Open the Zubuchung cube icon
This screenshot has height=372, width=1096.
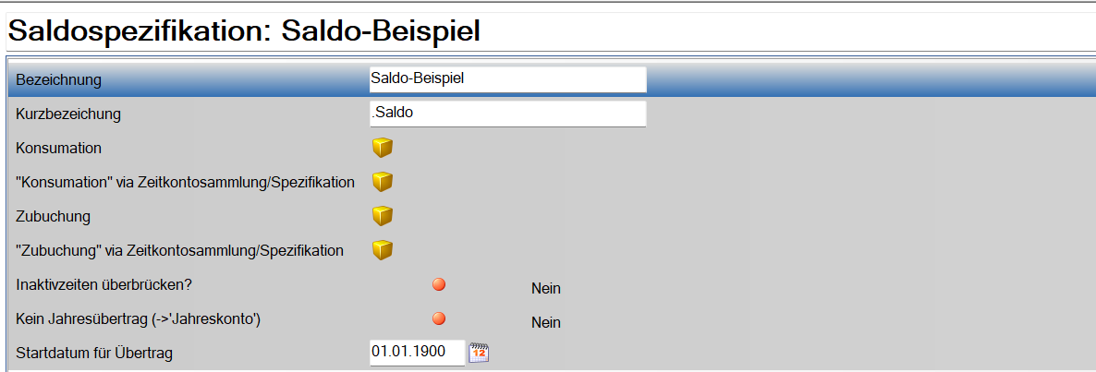(383, 216)
